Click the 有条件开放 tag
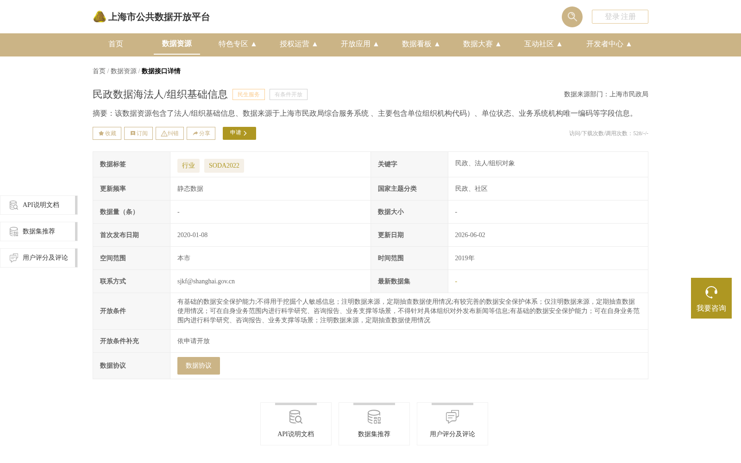This screenshot has width=741, height=463. [x=289, y=94]
